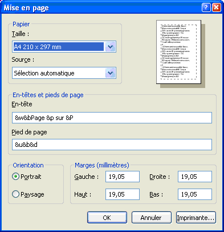
Task: Click in the En-tête input field
Action: (112, 118)
